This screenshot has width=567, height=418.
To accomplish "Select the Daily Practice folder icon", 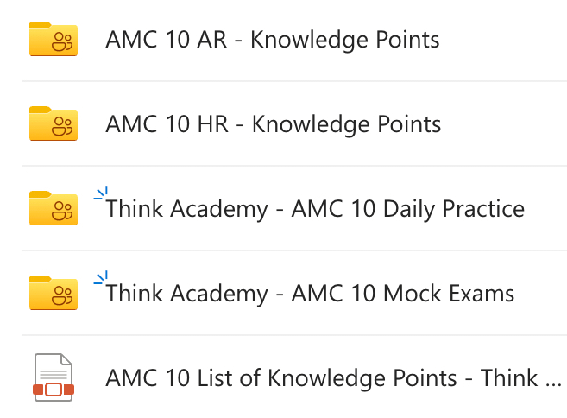I will coord(53,208).
